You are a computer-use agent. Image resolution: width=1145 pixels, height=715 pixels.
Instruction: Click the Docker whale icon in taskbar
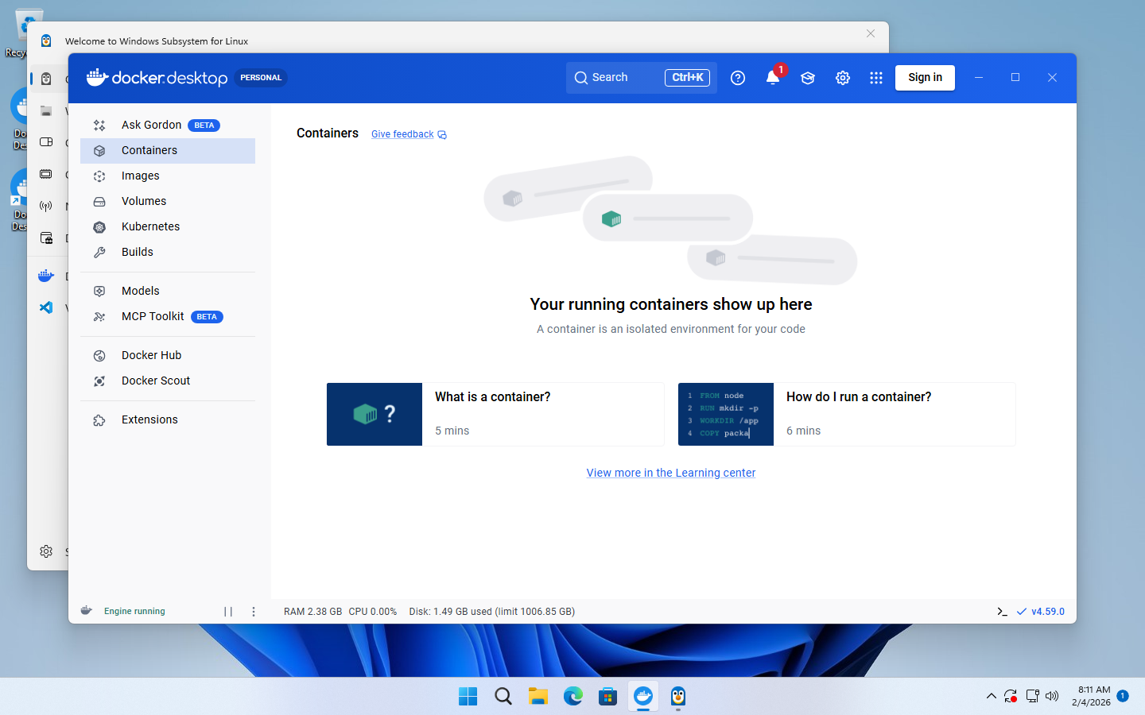pos(643,697)
